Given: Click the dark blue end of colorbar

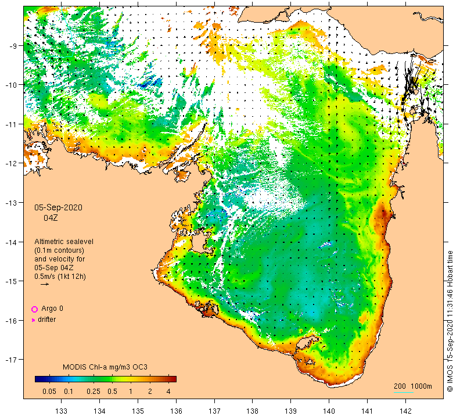Looking at the screenshot, I should click(x=38, y=379).
